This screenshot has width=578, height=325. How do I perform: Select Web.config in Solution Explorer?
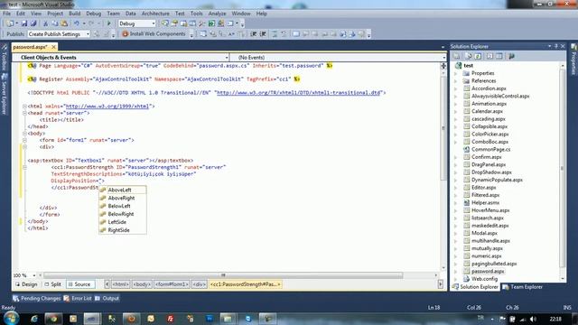click(484, 279)
